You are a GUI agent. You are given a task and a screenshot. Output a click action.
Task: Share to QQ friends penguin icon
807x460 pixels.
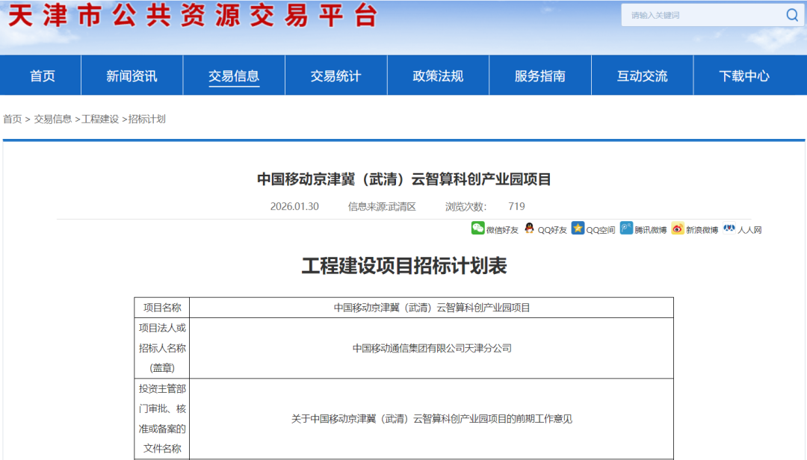(x=529, y=229)
